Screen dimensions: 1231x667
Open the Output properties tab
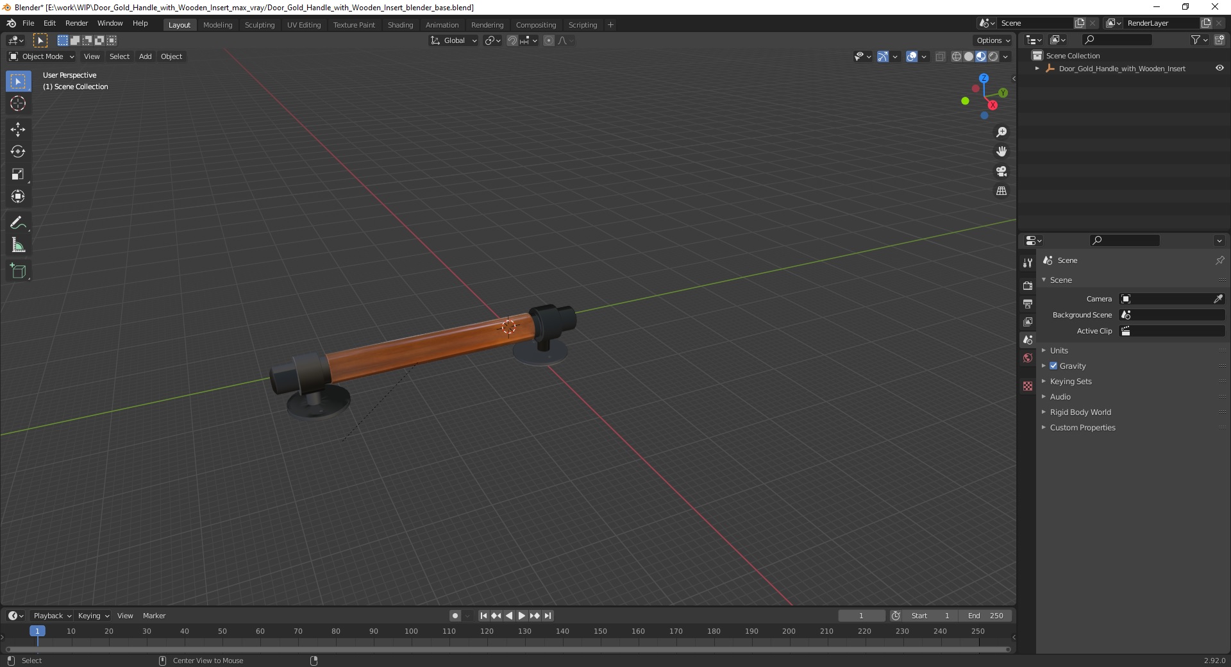pos(1028,303)
